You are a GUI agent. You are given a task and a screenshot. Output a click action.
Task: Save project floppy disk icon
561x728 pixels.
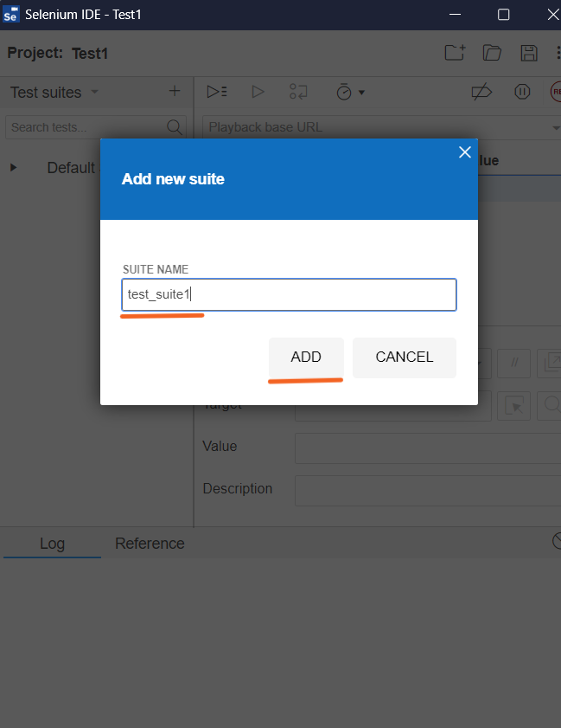click(529, 53)
